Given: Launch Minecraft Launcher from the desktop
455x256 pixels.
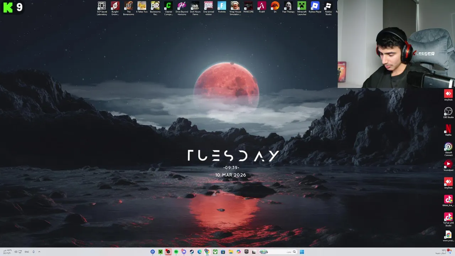Looking at the screenshot, I should coord(302,8).
